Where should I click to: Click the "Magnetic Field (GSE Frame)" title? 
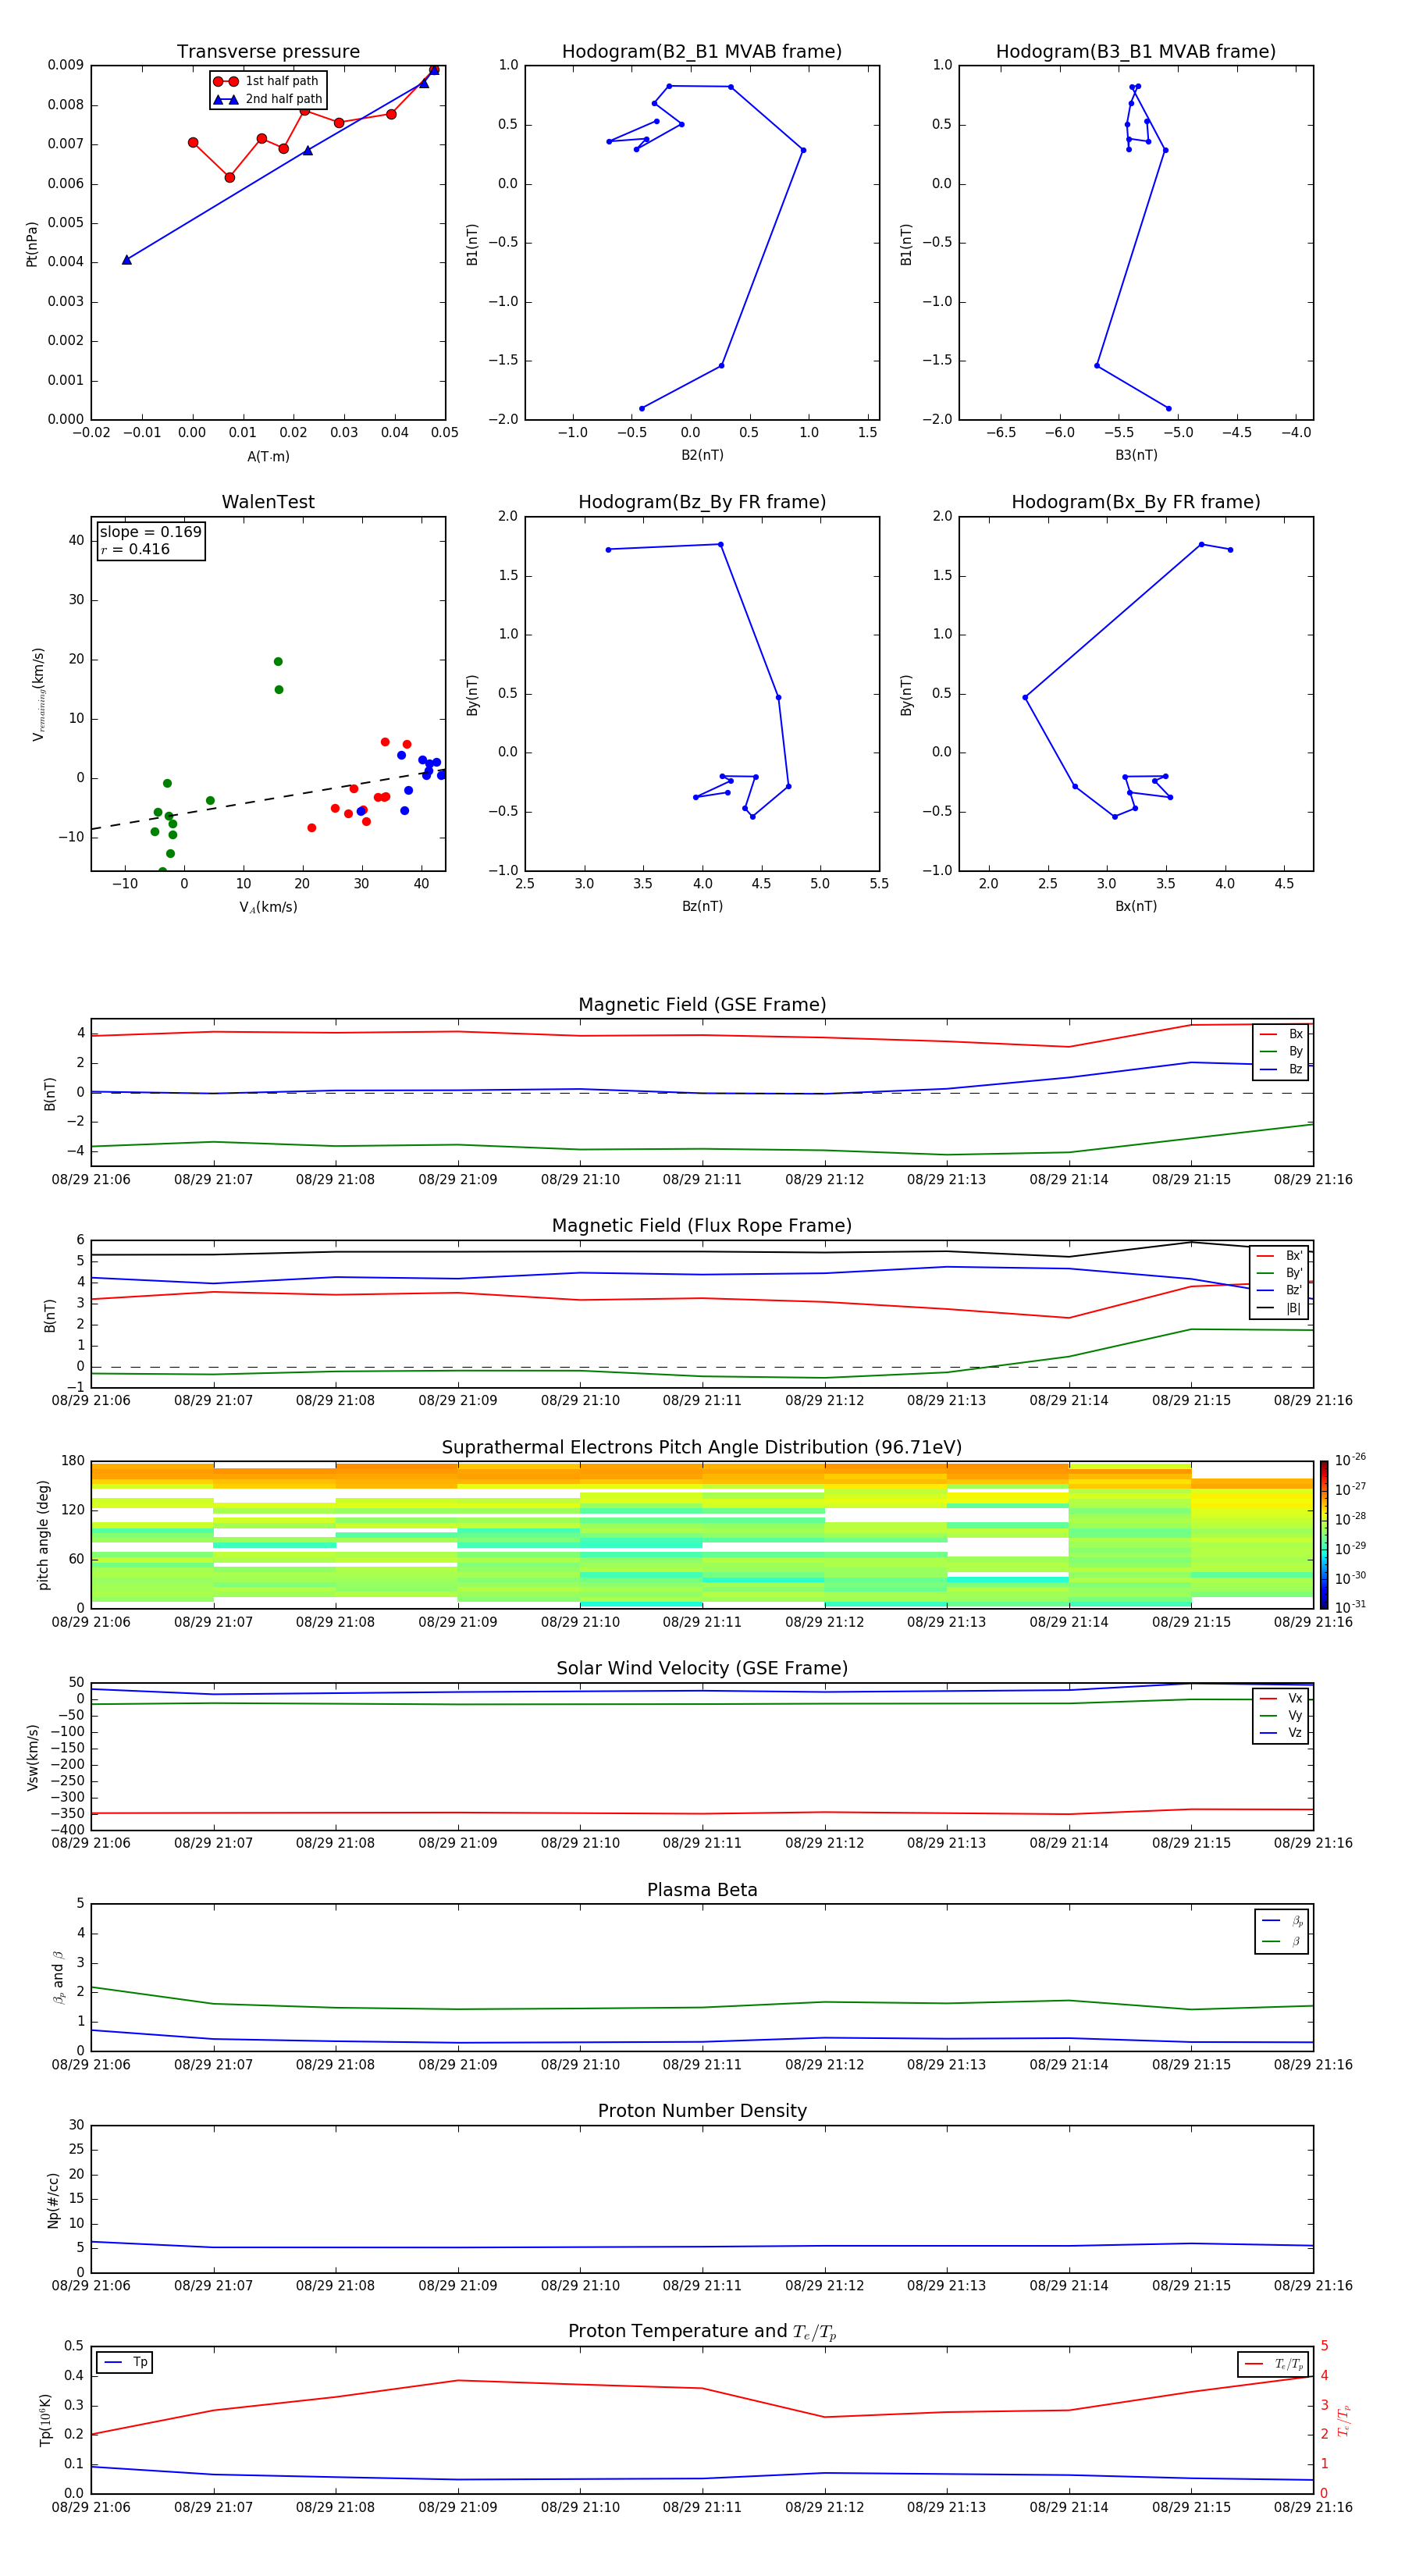coord(702,1005)
